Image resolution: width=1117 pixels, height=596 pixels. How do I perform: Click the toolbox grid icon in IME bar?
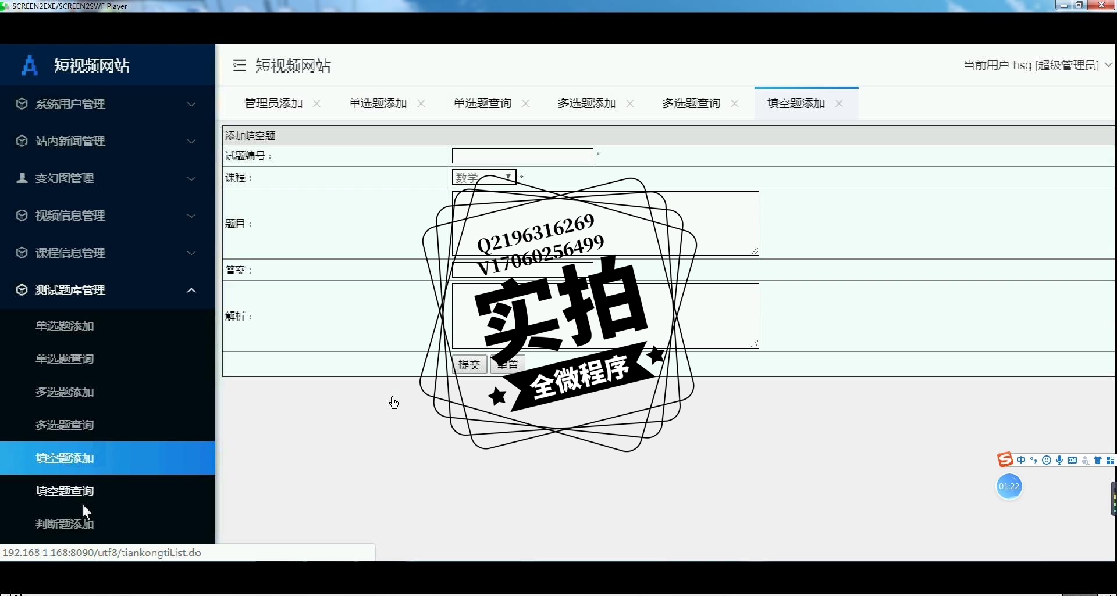click(1110, 460)
